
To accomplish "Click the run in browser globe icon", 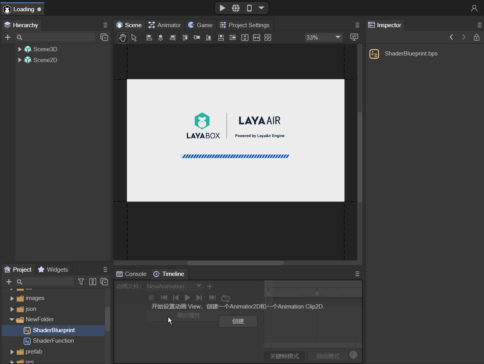I will [235, 8].
